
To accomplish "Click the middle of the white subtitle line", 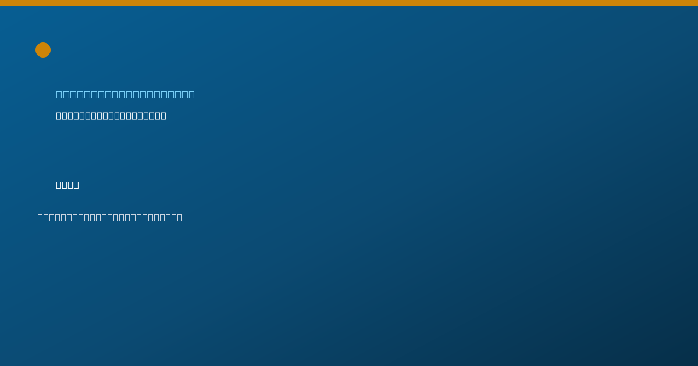I will 111,116.
